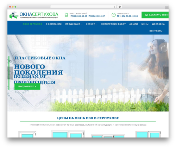Expand the Контакты dropdown menu

(x=157, y=31)
